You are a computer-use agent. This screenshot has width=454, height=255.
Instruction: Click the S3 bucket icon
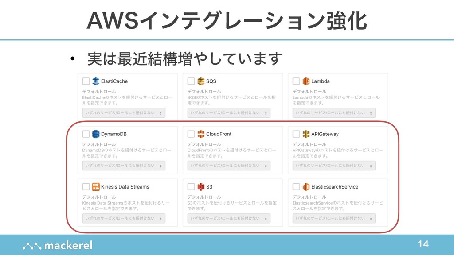[201, 187]
